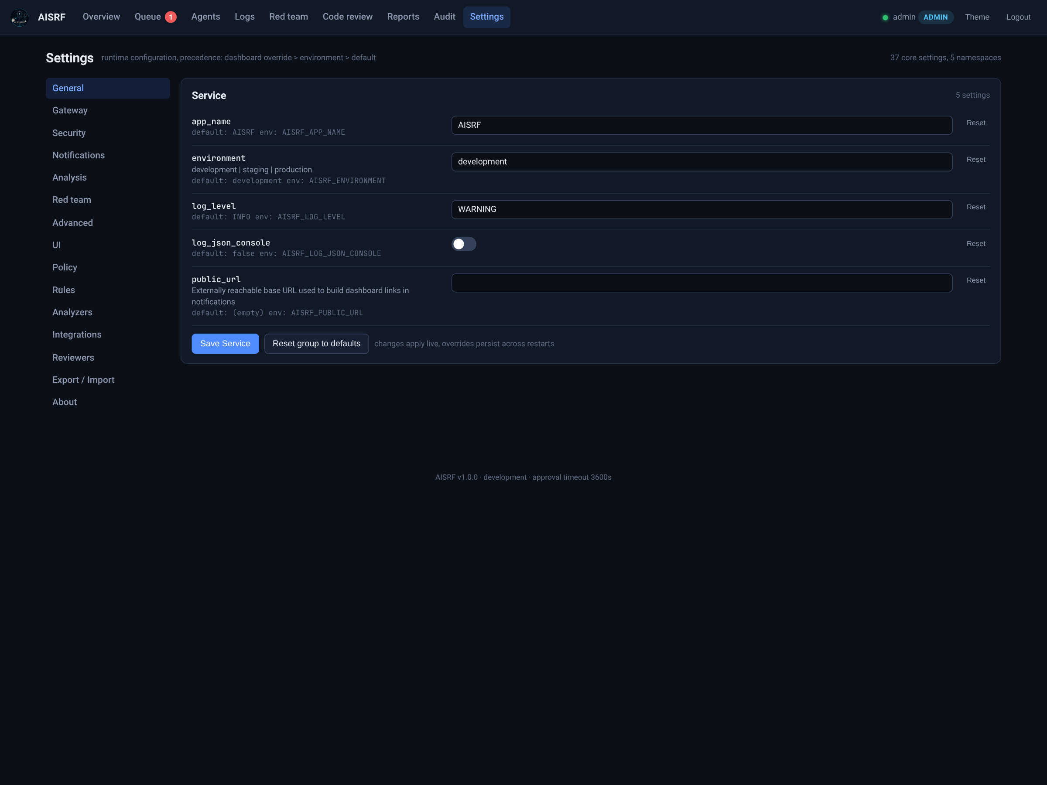Open the Advanced settings section
This screenshot has width=1047, height=785.
[x=108, y=222]
